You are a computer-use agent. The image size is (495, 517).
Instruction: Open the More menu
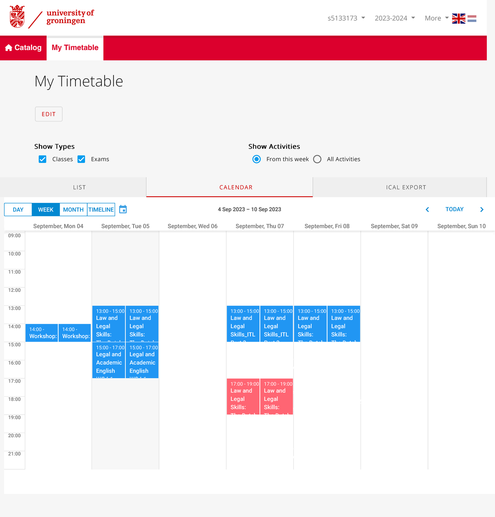pos(436,18)
